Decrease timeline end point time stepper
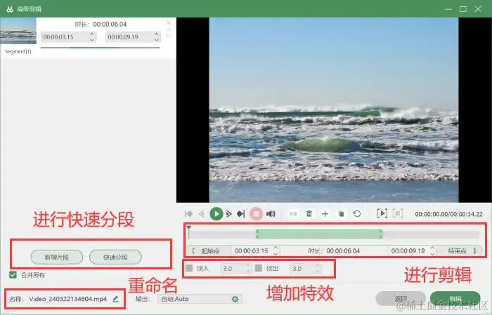 pos(432,253)
